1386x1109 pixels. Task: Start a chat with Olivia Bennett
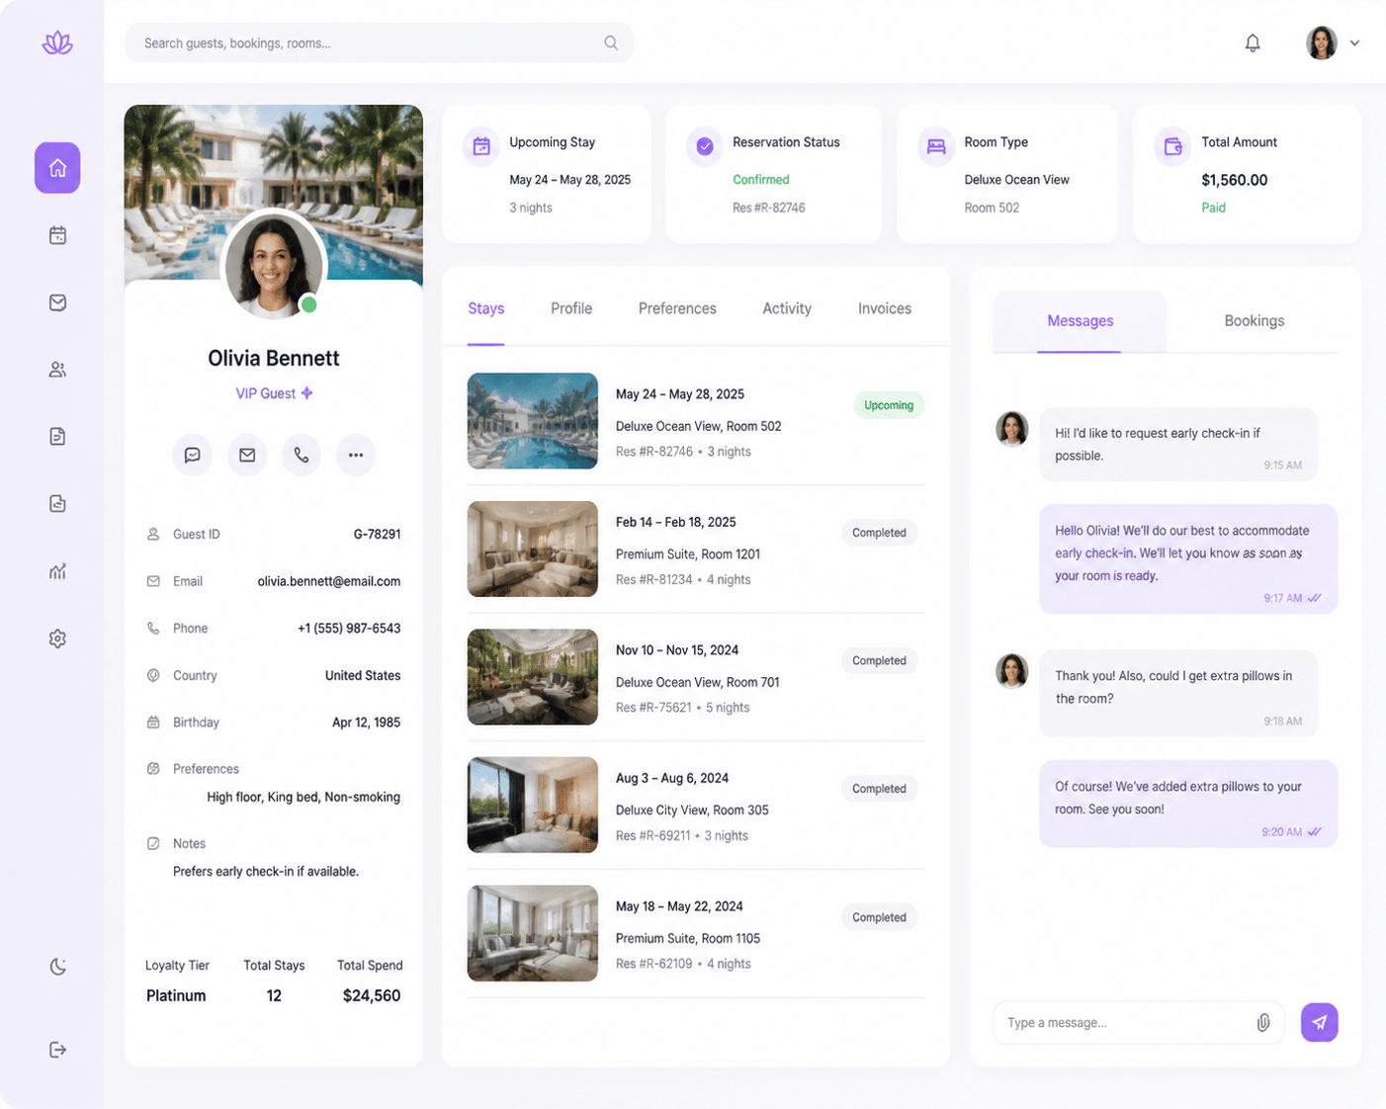[x=192, y=455]
